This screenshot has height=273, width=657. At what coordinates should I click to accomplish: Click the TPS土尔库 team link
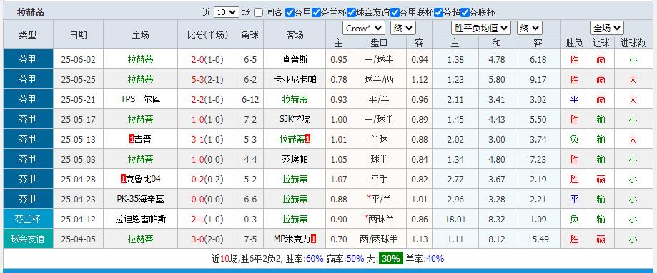[140, 100]
